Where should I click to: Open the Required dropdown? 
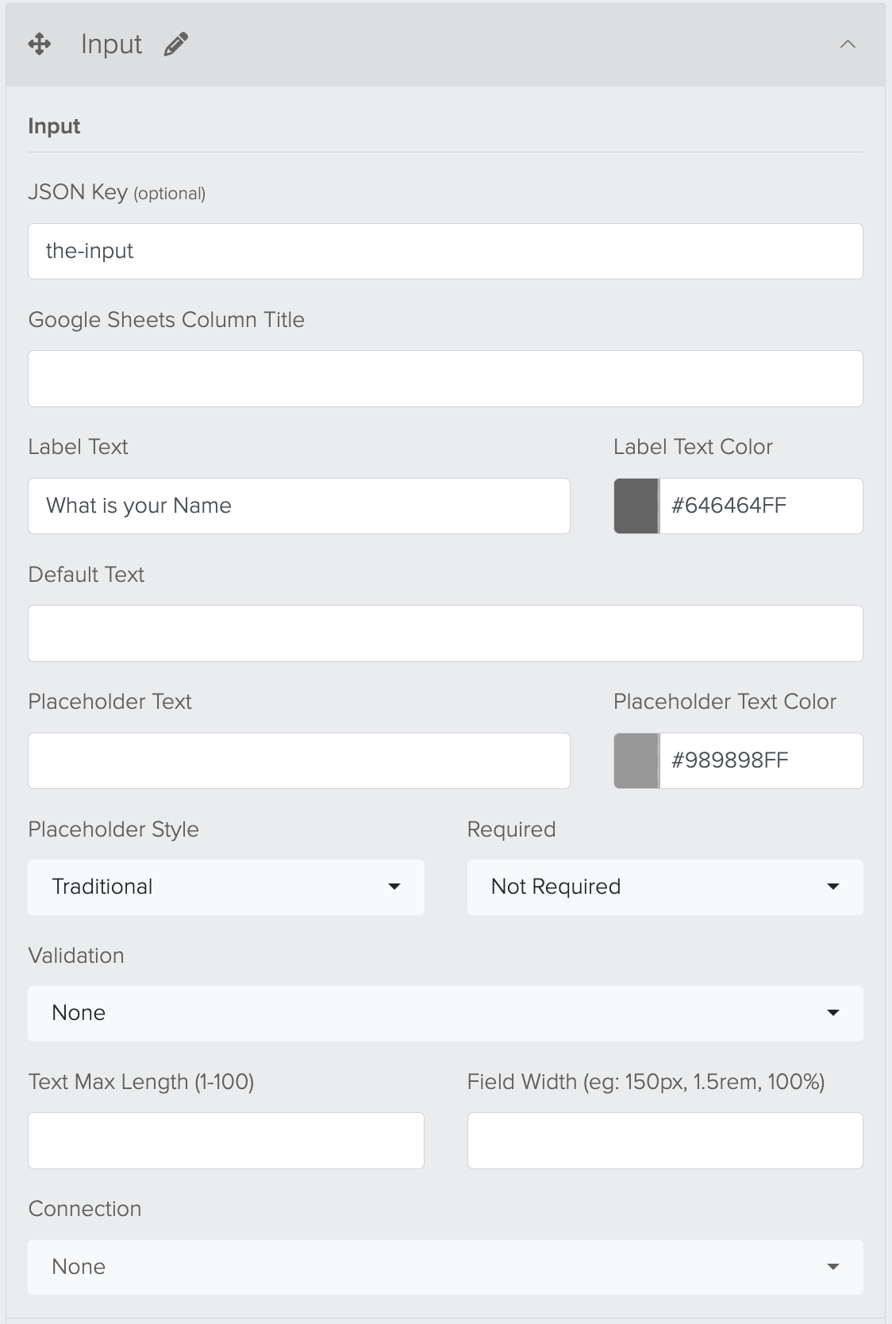664,887
